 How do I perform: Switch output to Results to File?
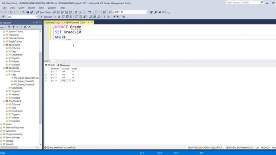click(99, 17)
